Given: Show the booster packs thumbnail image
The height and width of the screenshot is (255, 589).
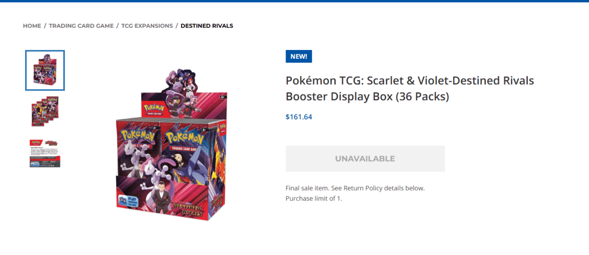Looking at the screenshot, I should click(45, 112).
